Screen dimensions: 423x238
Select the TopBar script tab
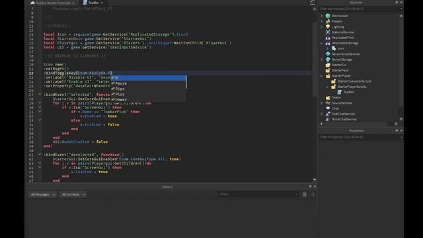pyautogui.click(x=93, y=3)
